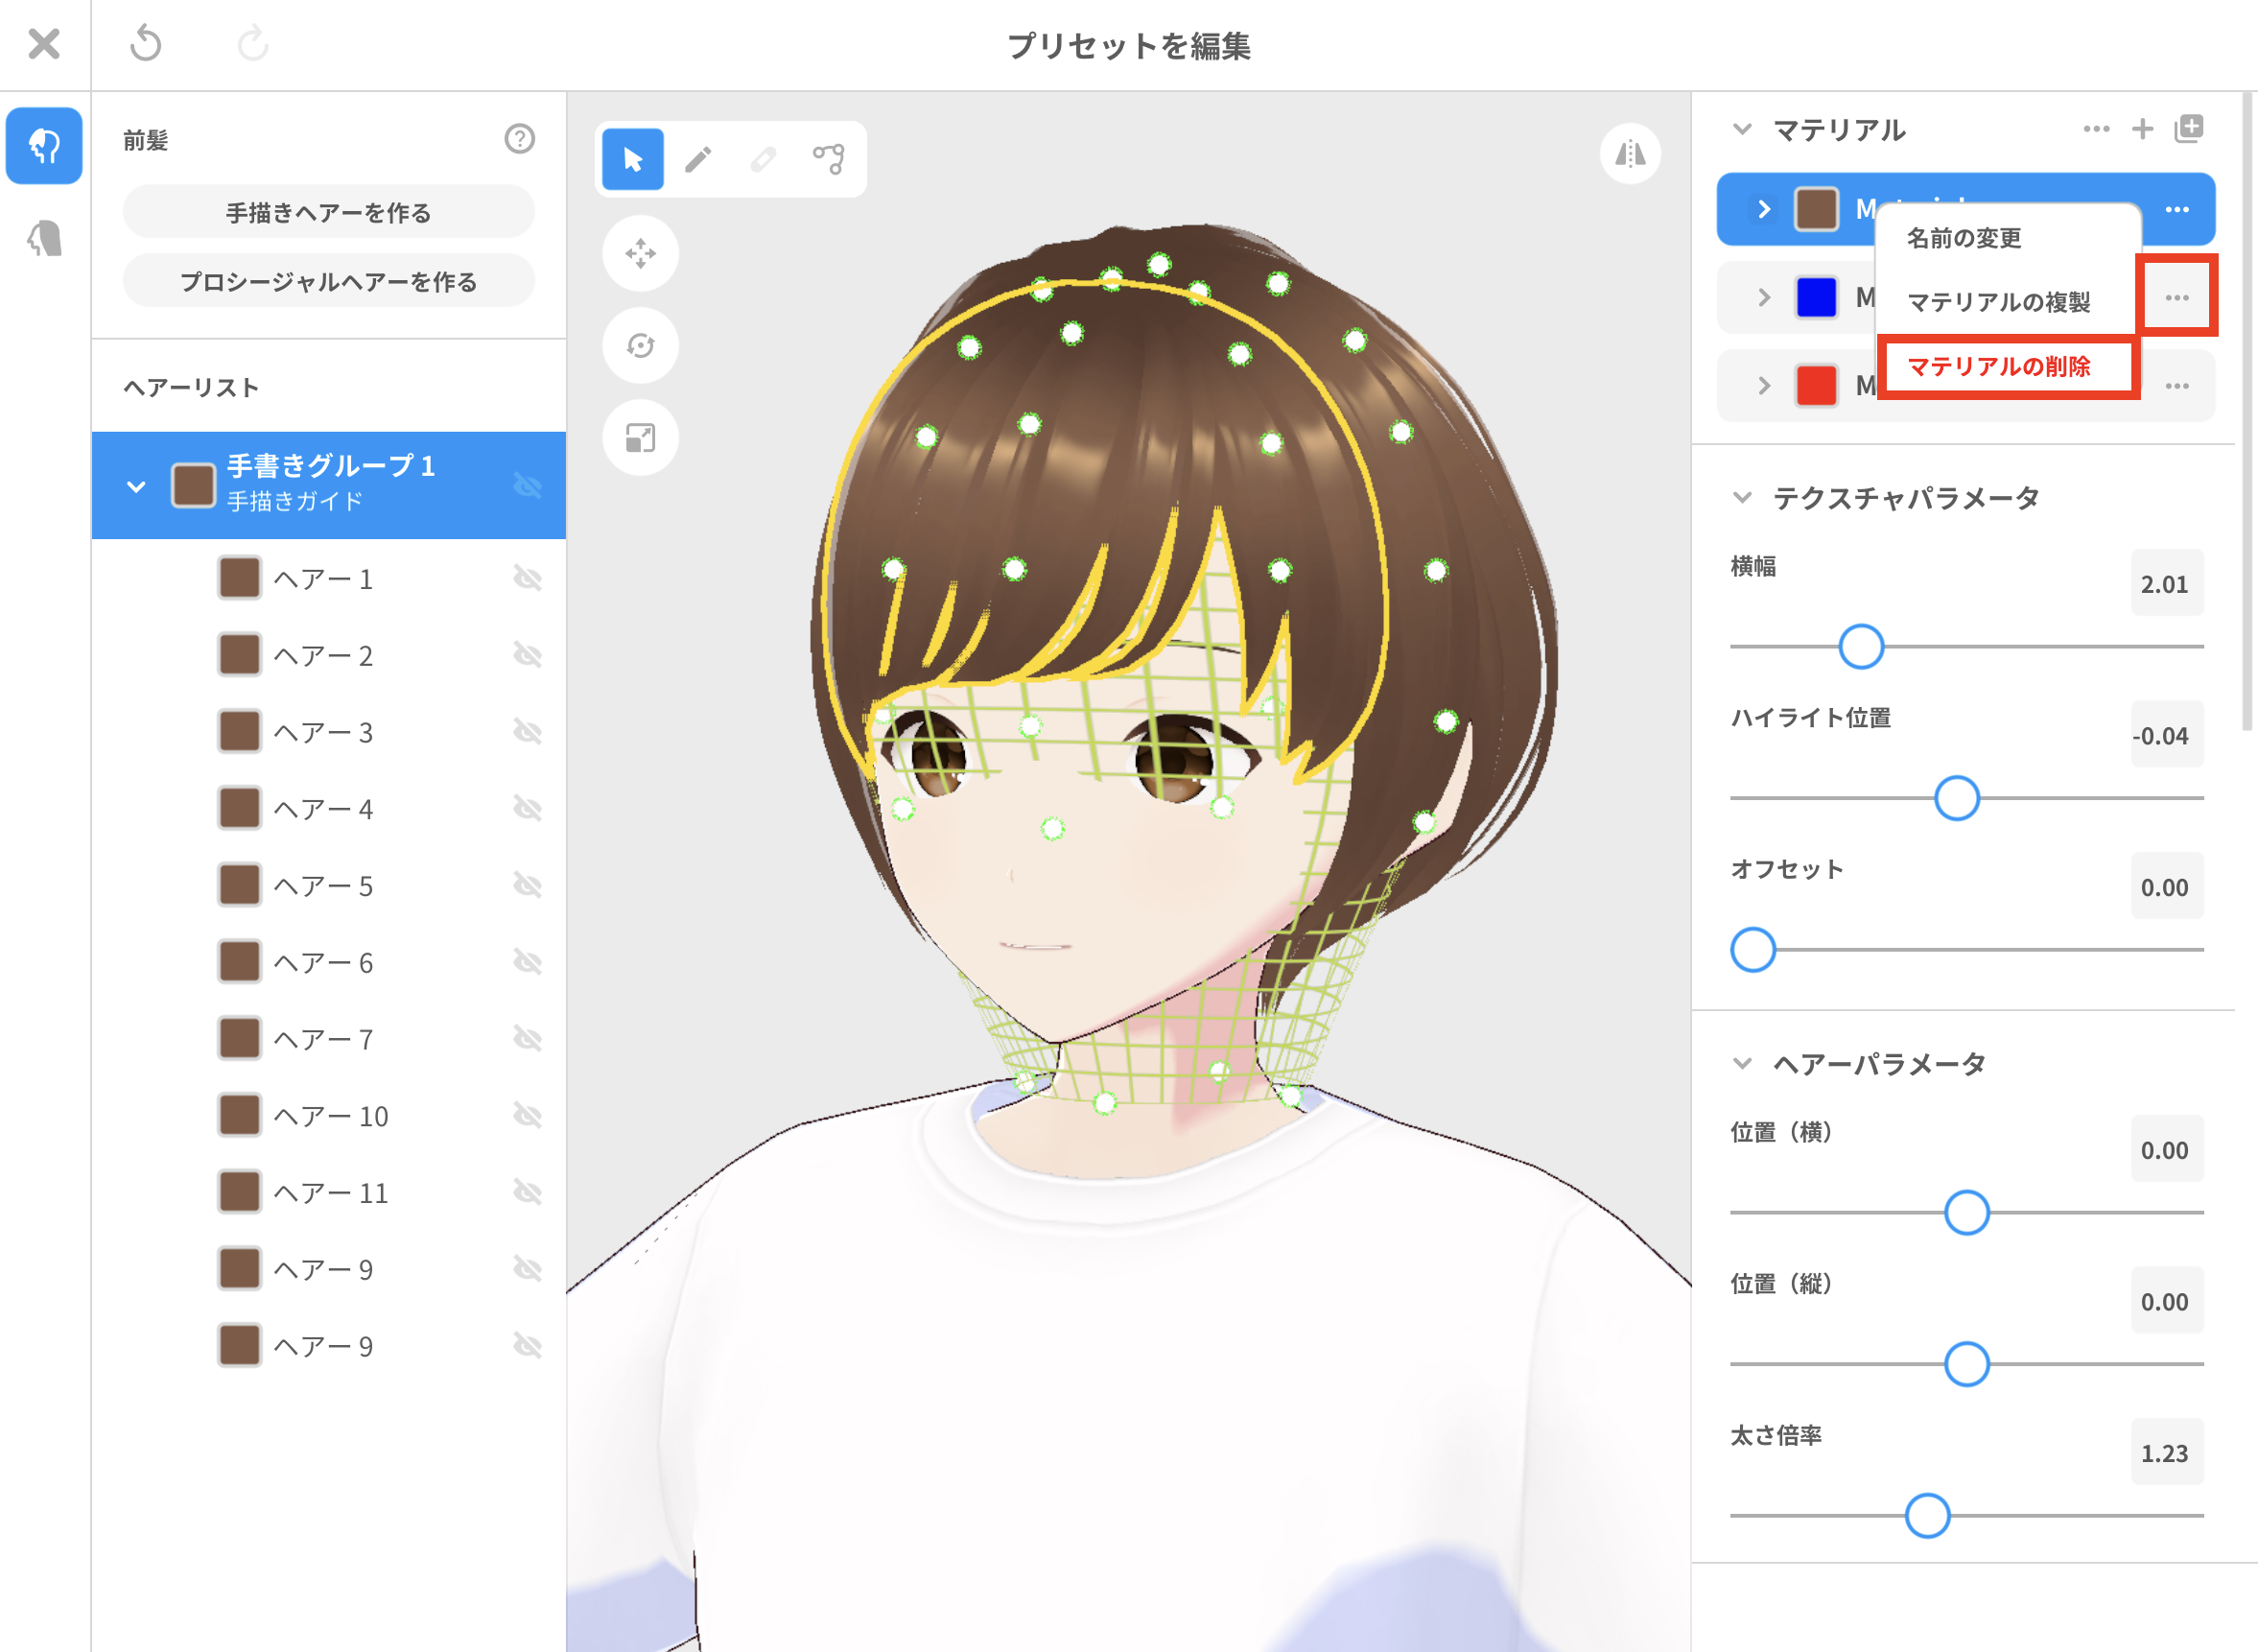This screenshot has height=1652, width=2258.
Task: Close the preset editor with the X icon
Action: click(44, 44)
